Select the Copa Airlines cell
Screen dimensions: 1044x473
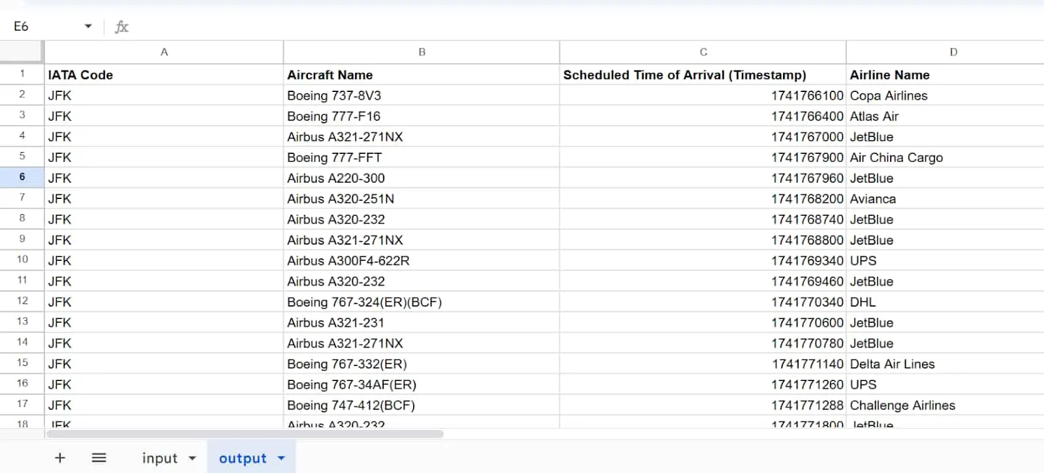pos(945,95)
